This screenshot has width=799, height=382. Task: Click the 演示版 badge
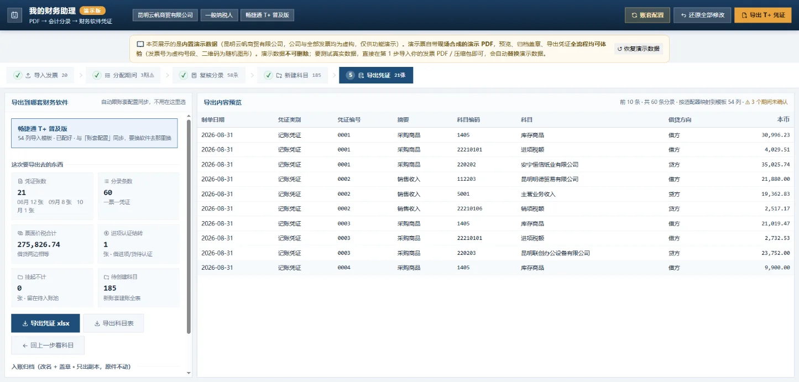92,11
